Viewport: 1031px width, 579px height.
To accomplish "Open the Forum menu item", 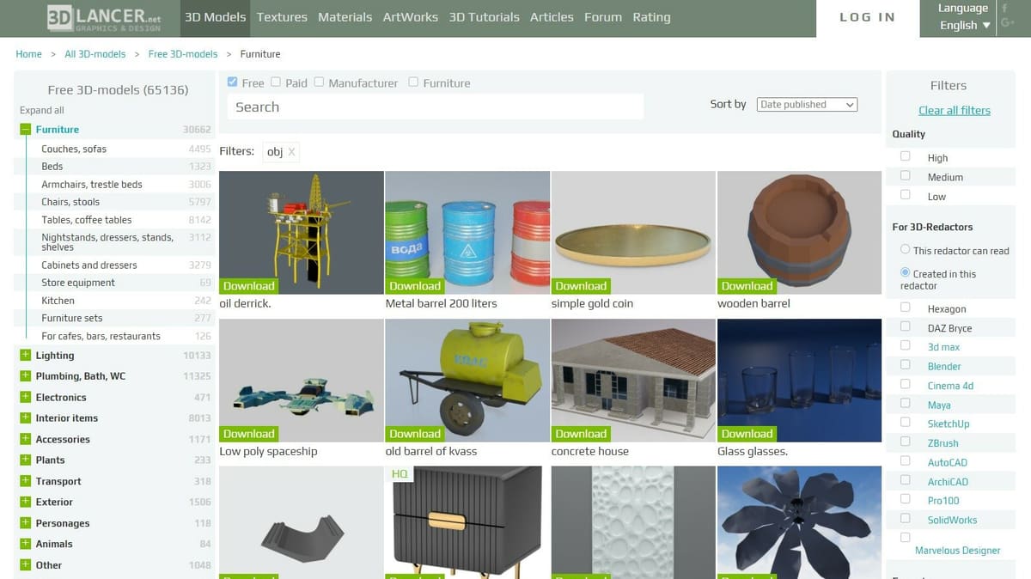I will tap(603, 17).
